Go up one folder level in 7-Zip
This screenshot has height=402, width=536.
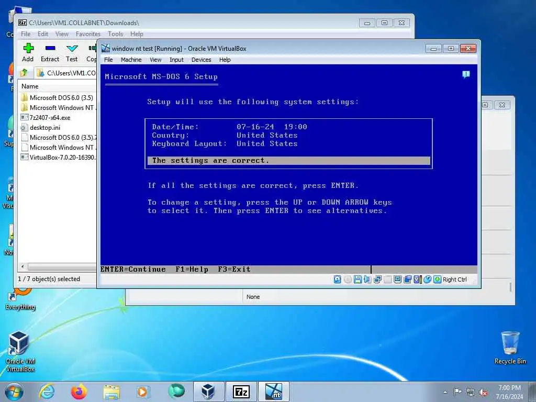tap(24, 73)
